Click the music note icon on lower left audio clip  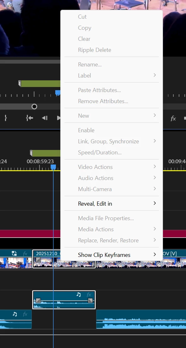pyautogui.click(x=15, y=314)
